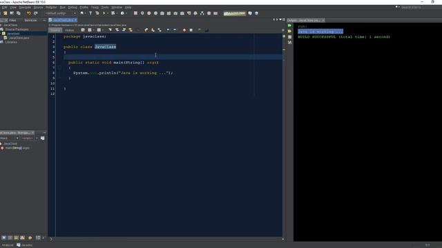Click Stop icon in Output sidebar
This screenshot has height=248, width=442.
tap(289, 37)
